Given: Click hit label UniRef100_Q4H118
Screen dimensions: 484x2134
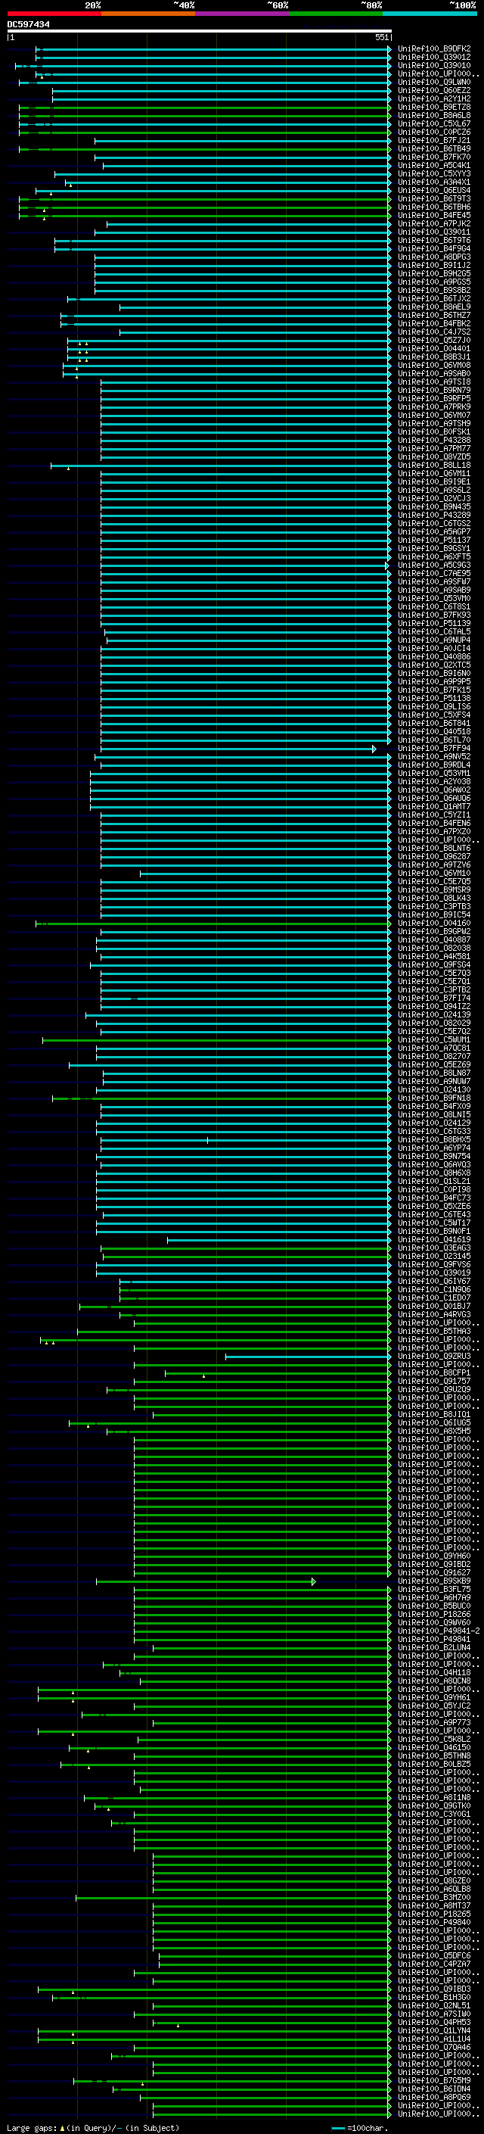Looking at the screenshot, I should (434, 1672).
